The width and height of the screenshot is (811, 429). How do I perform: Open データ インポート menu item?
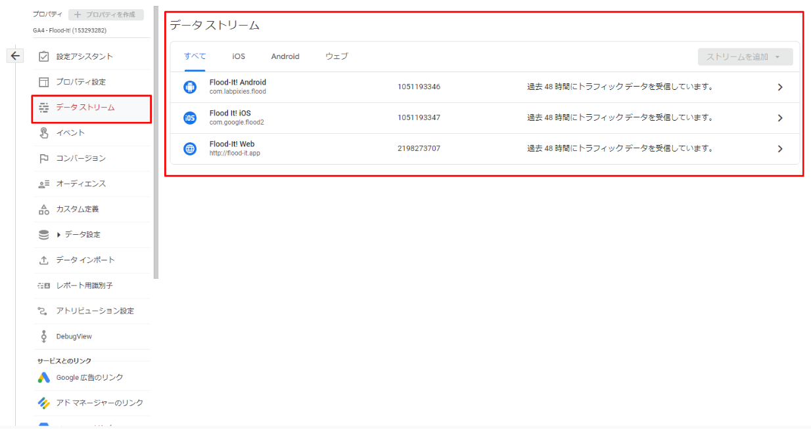point(91,260)
